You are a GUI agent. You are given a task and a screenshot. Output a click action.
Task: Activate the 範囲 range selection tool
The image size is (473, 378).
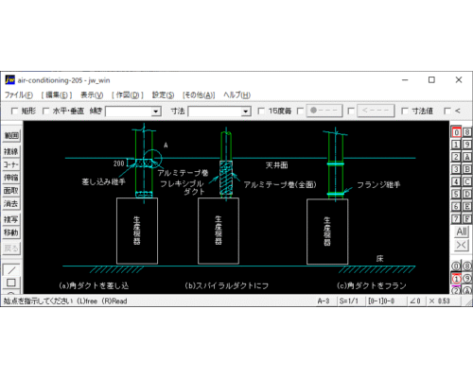pos(11,136)
